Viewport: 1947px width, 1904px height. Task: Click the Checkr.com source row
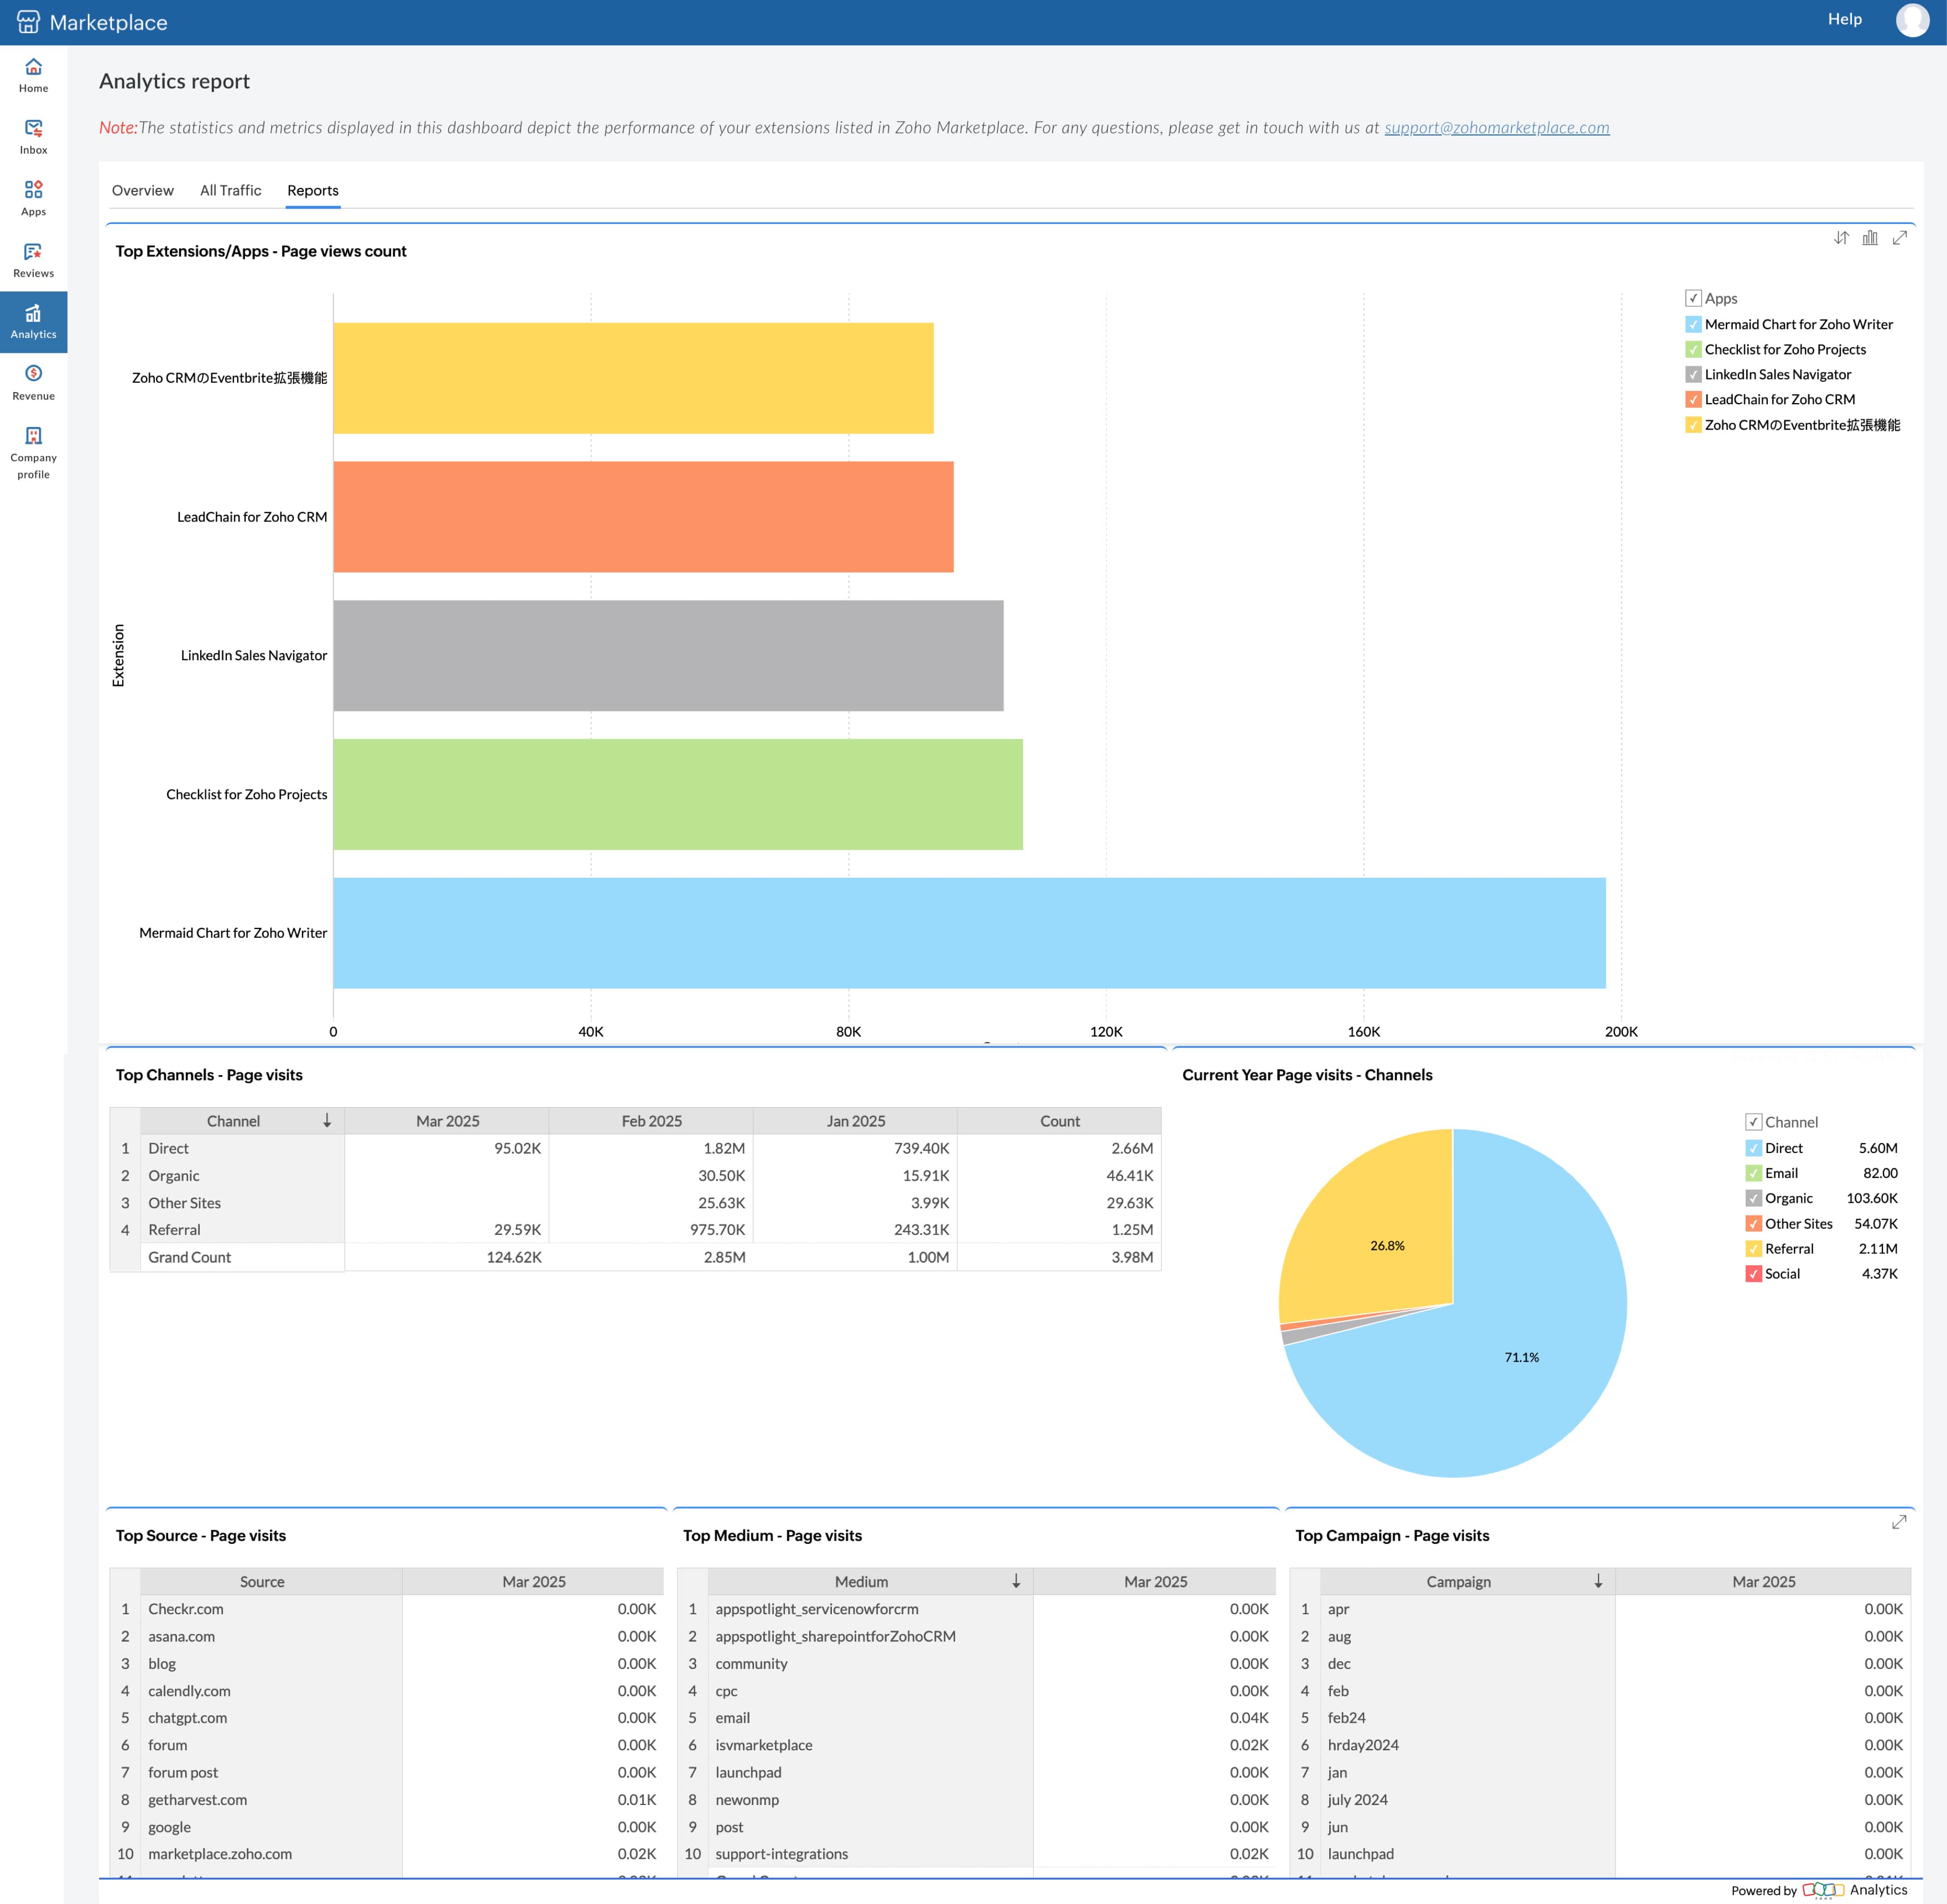(x=387, y=1609)
